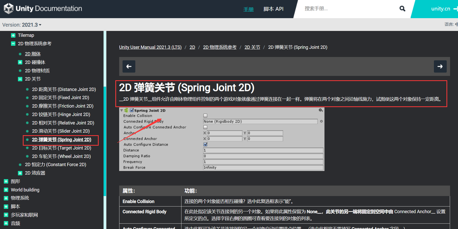The image size is (458, 229).
Task: Click Enable Collision table cell
Action: (x=150, y=201)
